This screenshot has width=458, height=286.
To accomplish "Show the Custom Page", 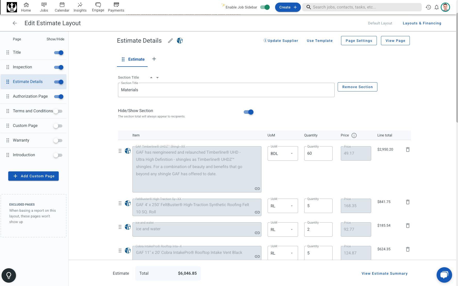I will [x=58, y=126].
